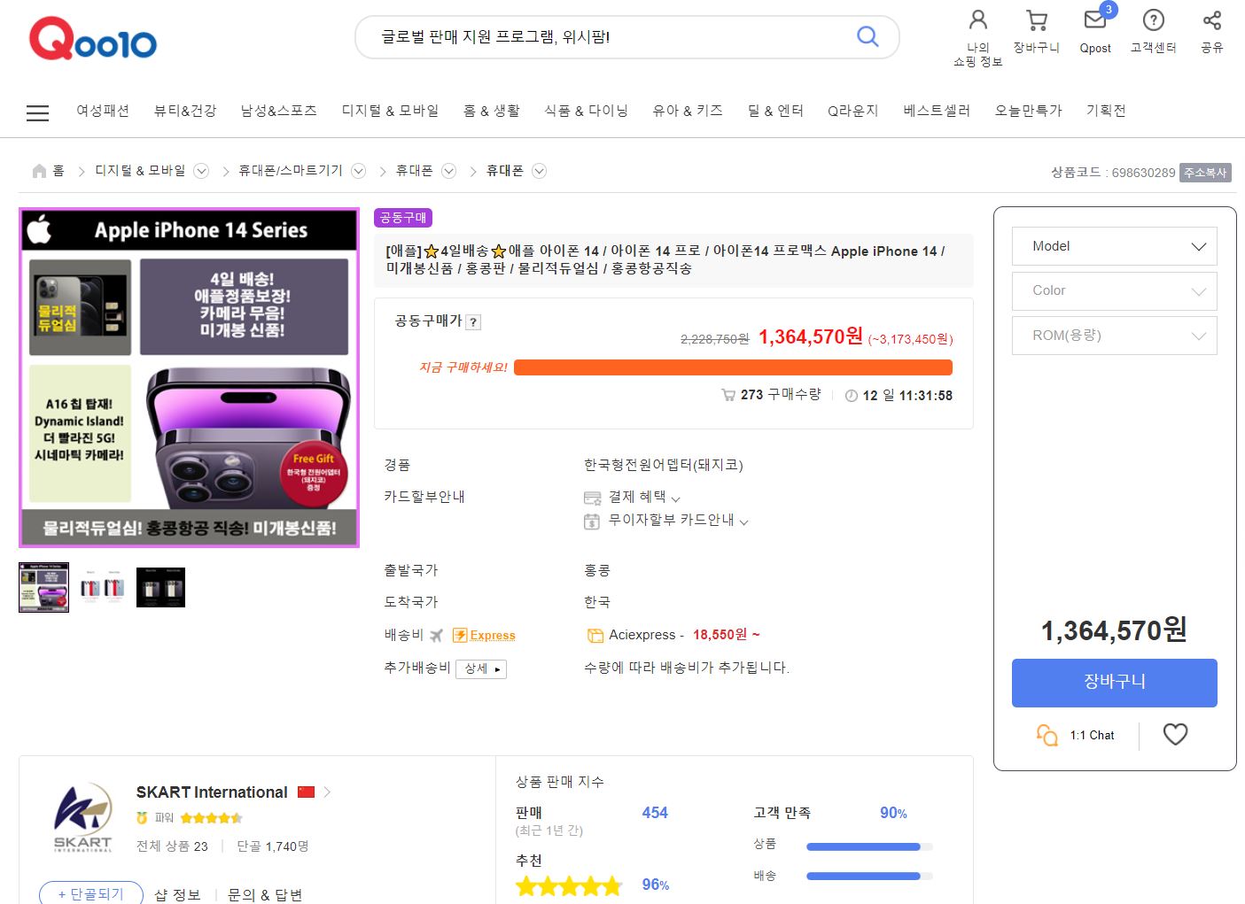Viewport: 1245px width, 904px height.
Task: Click + 단골되기 follow shop button
Action: click(x=91, y=894)
